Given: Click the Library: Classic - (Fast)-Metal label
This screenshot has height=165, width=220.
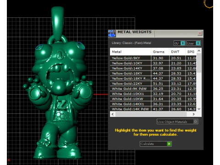Looking at the screenshot, I should tap(132, 43).
